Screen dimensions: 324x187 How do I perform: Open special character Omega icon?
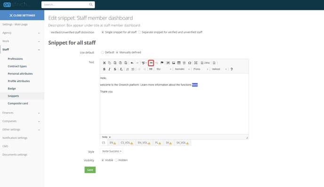coord(189,63)
